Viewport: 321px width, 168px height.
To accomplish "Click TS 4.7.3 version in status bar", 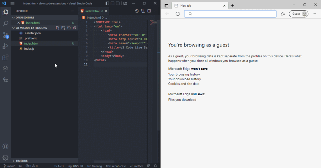I will click(x=59, y=166).
